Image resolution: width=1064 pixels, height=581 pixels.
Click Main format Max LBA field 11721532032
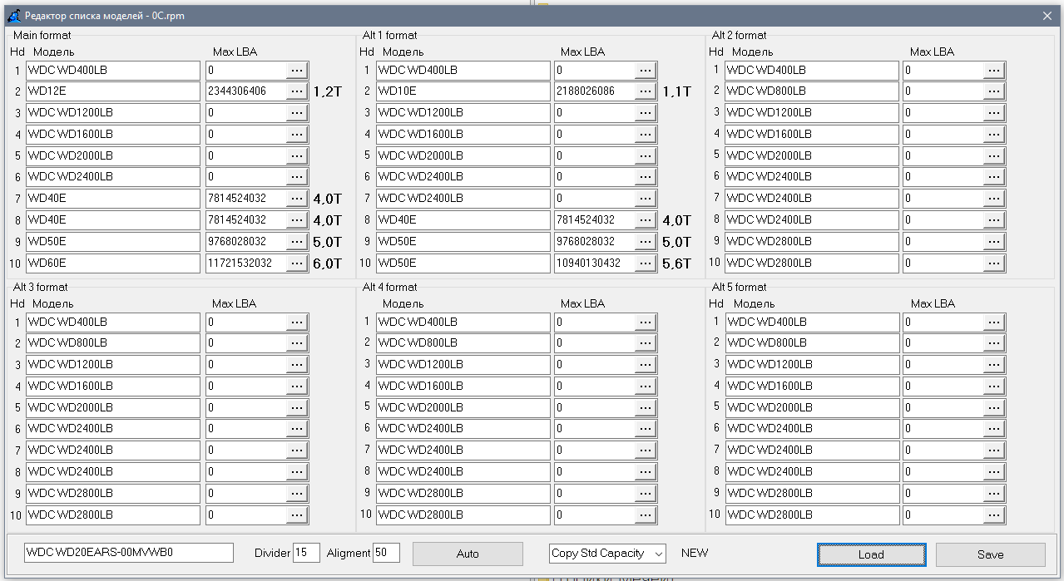246,263
